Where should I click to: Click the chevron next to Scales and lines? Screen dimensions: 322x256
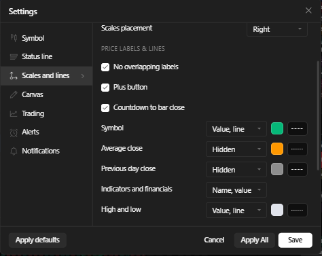(x=83, y=76)
